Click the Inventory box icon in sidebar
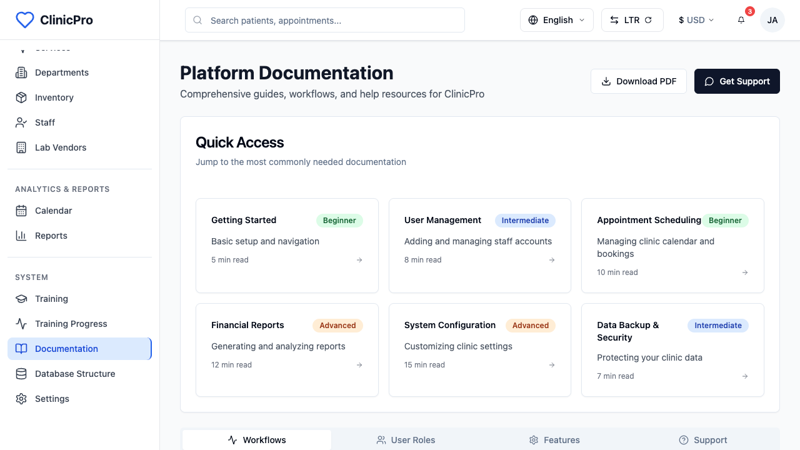This screenshot has width=800, height=450. pyautogui.click(x=21, y=97)
